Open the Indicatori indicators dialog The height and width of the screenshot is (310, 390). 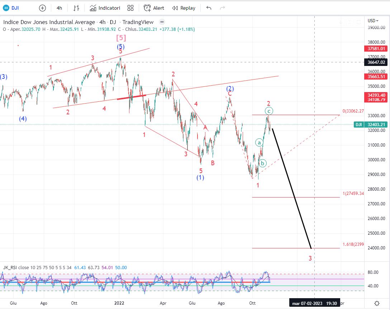click(105, 8)
